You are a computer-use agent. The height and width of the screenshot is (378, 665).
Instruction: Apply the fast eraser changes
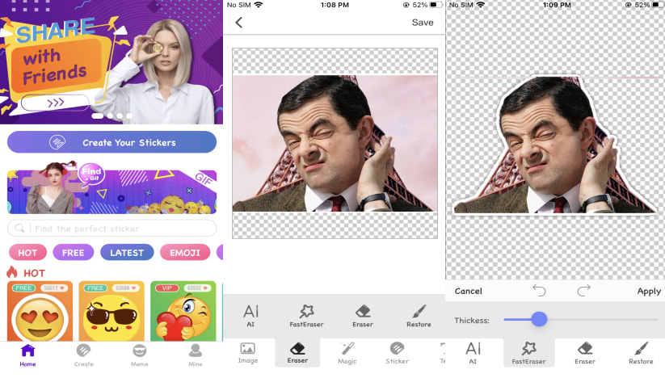(649, 291)
